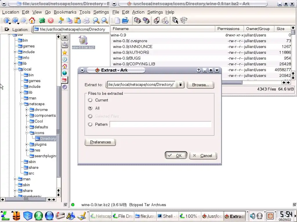Click the Forward arrow in Konqueror toolbar
The height and width of the screenshot is (222, 297).
[24, 21]
